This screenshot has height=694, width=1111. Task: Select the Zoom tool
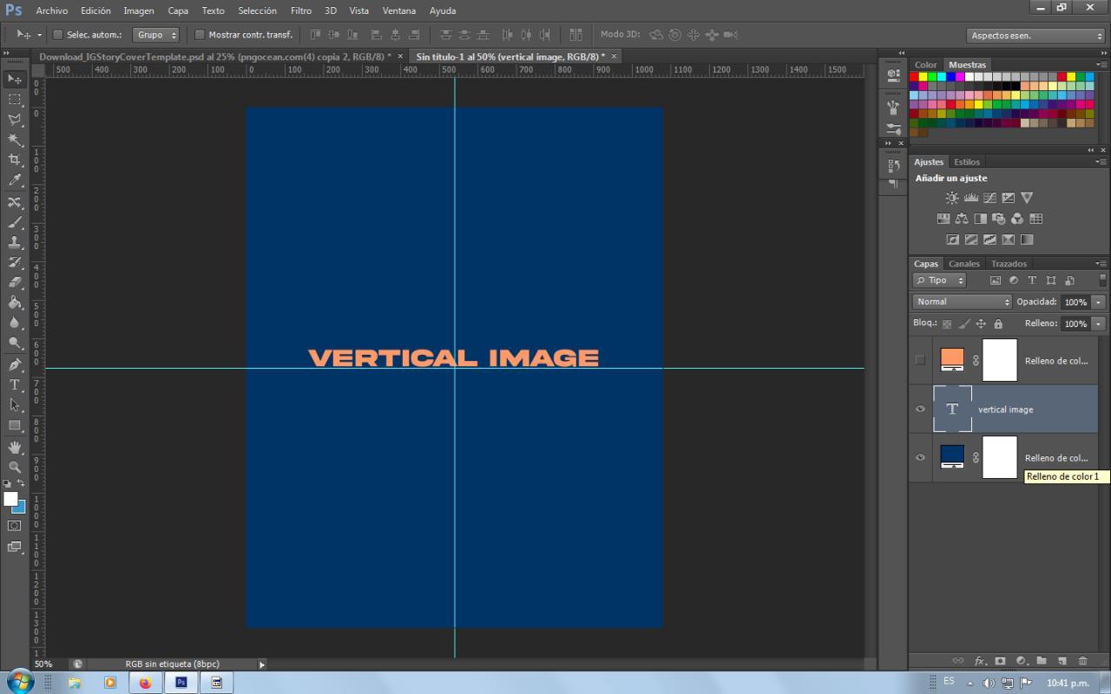click(x=15, y=467)
